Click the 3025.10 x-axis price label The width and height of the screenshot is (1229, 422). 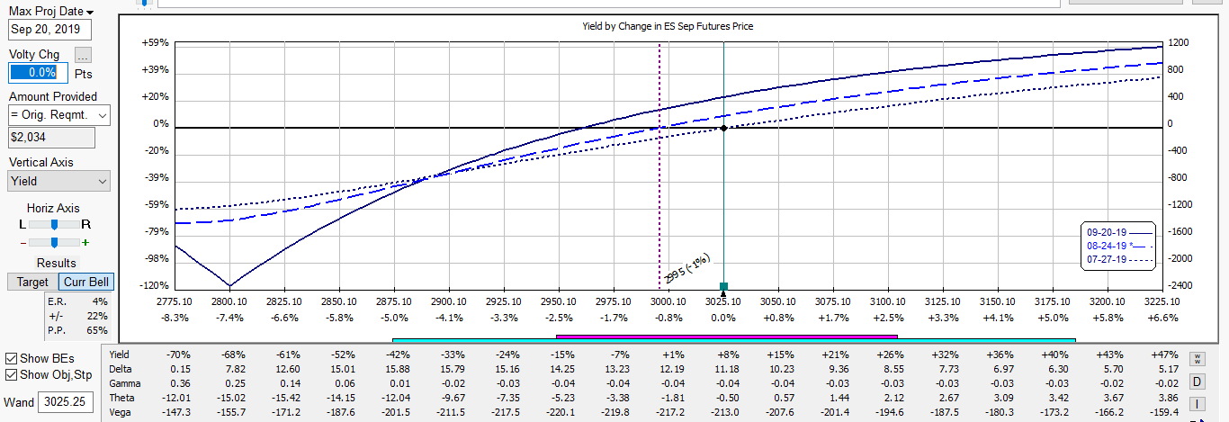pos(723,301)
